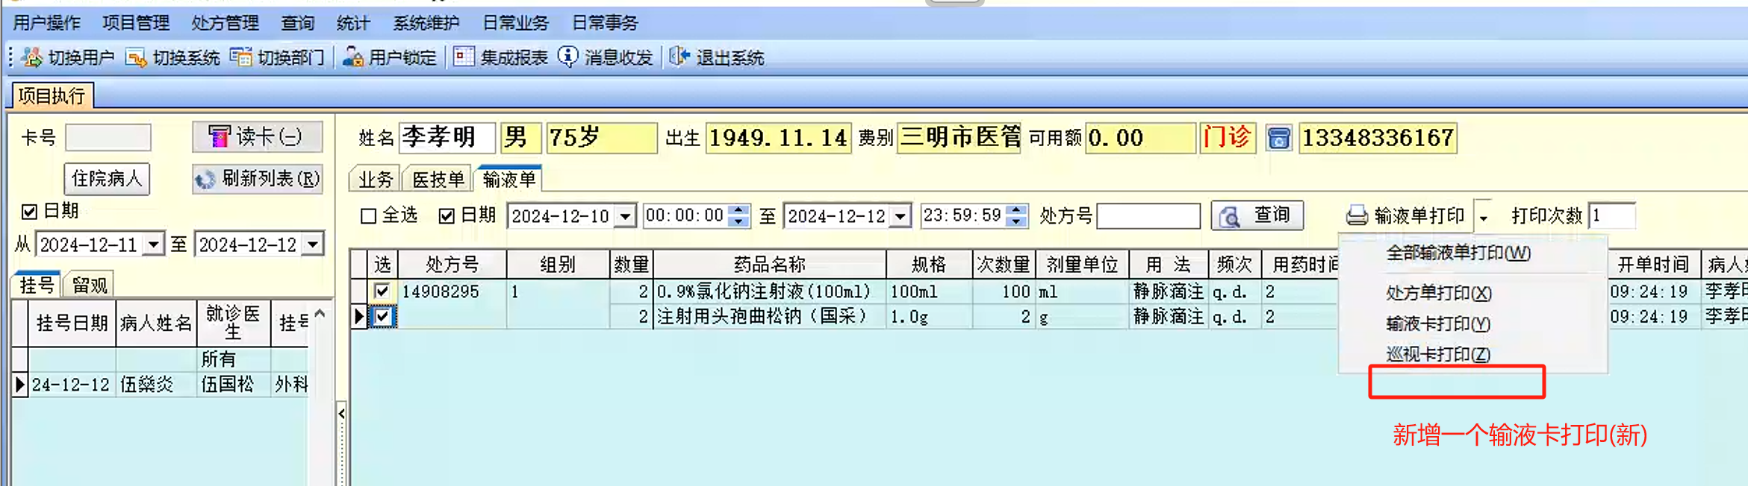1748x486 pixels.
Task: Open the 日常业务 menu
Action: [x=515, y=23]
